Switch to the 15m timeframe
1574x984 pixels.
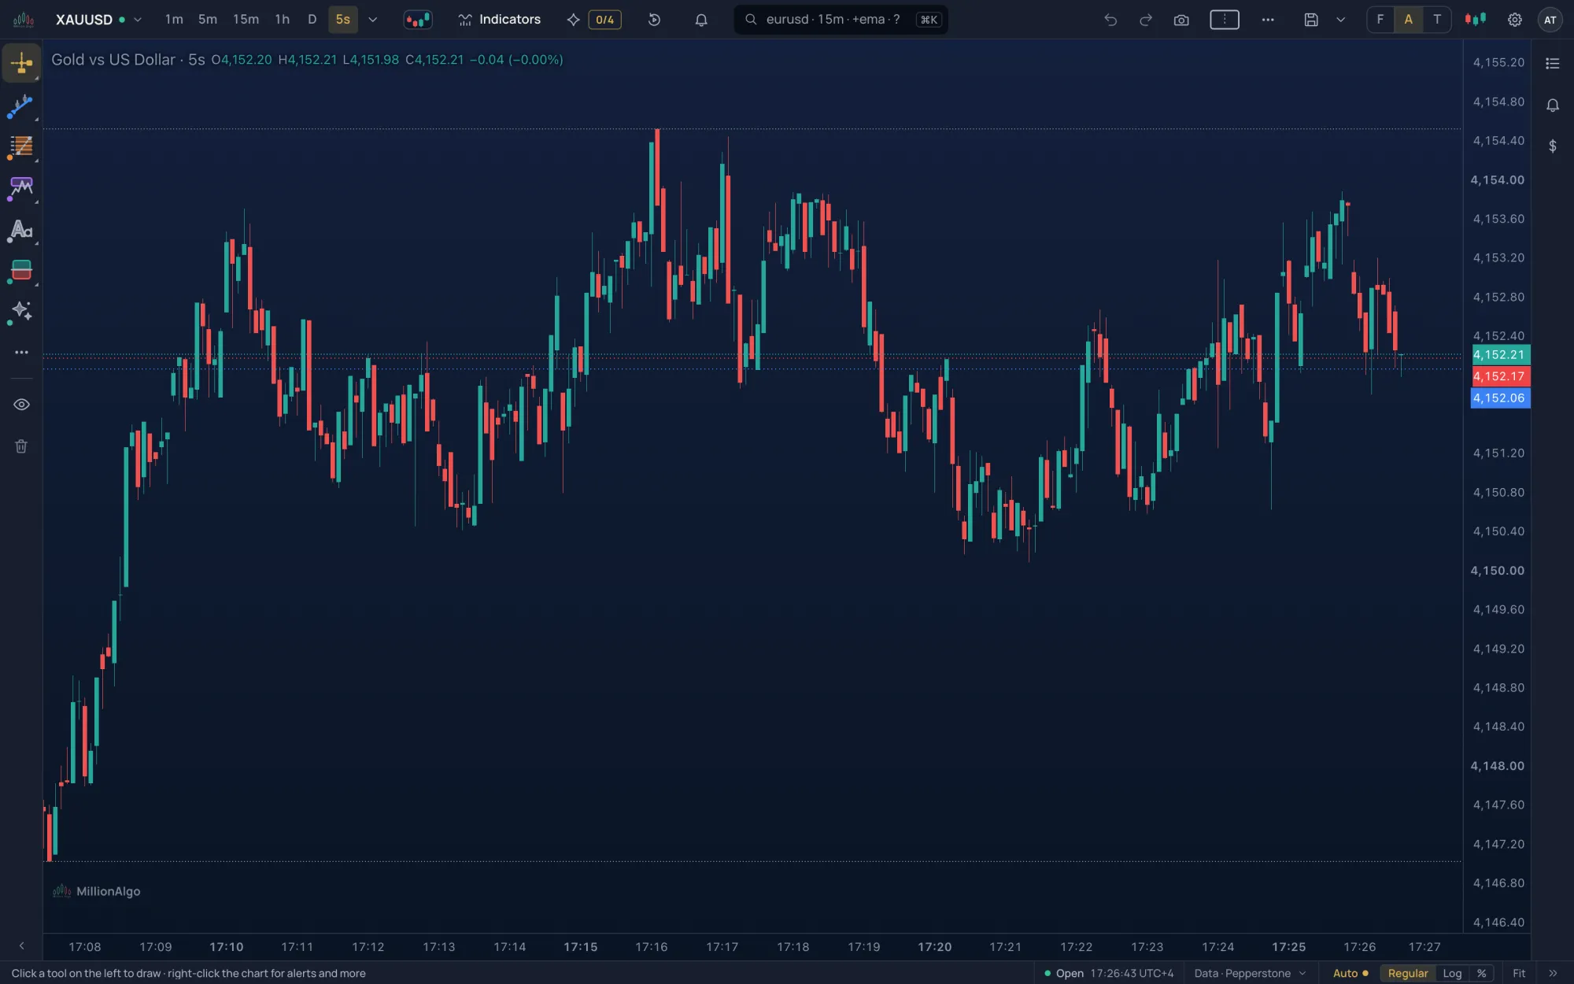[246, 20]
